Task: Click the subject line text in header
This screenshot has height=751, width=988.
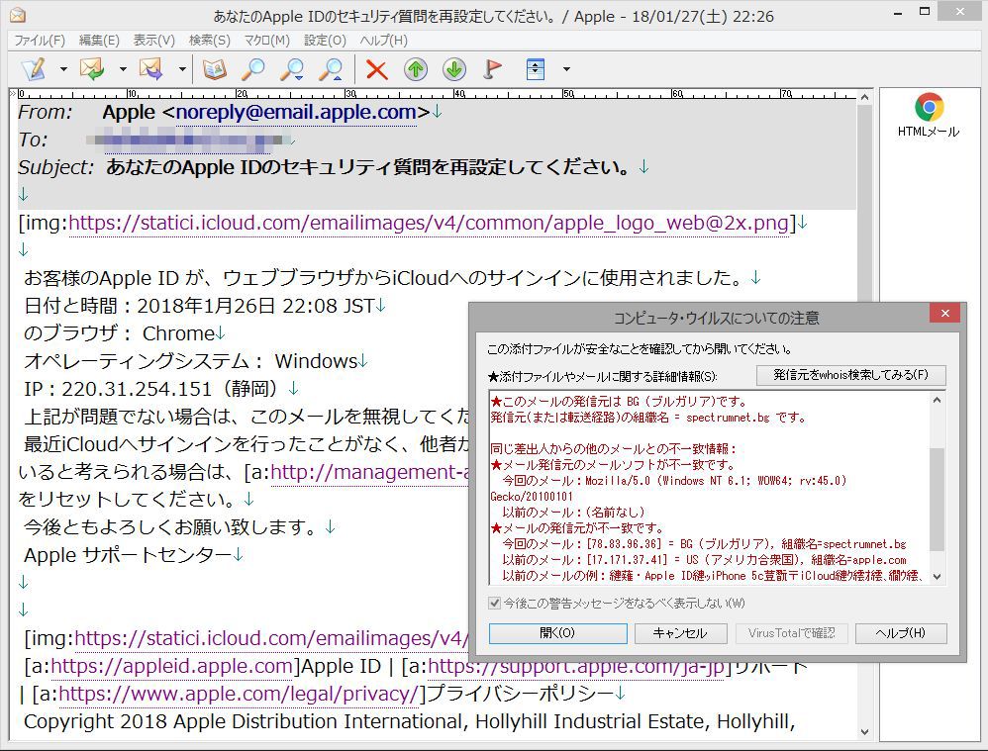Action: tap(367, 167)
